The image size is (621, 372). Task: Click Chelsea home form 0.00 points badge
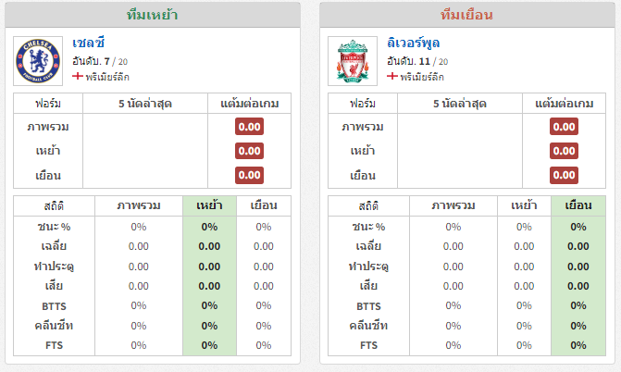coord(250,151)
